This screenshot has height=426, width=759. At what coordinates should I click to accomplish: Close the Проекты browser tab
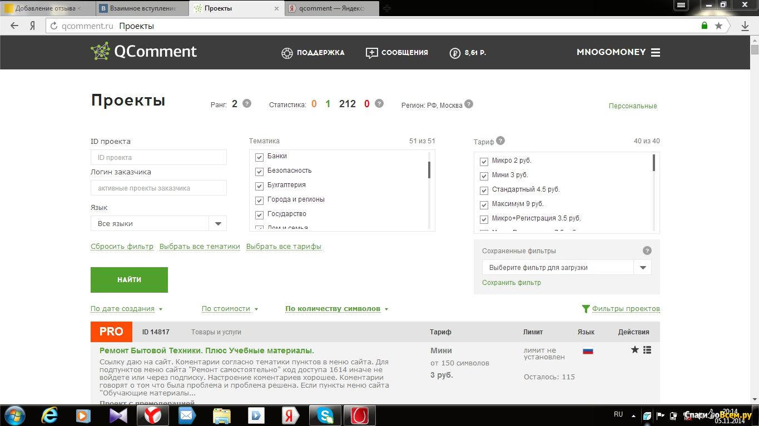[x=276, y=8]
